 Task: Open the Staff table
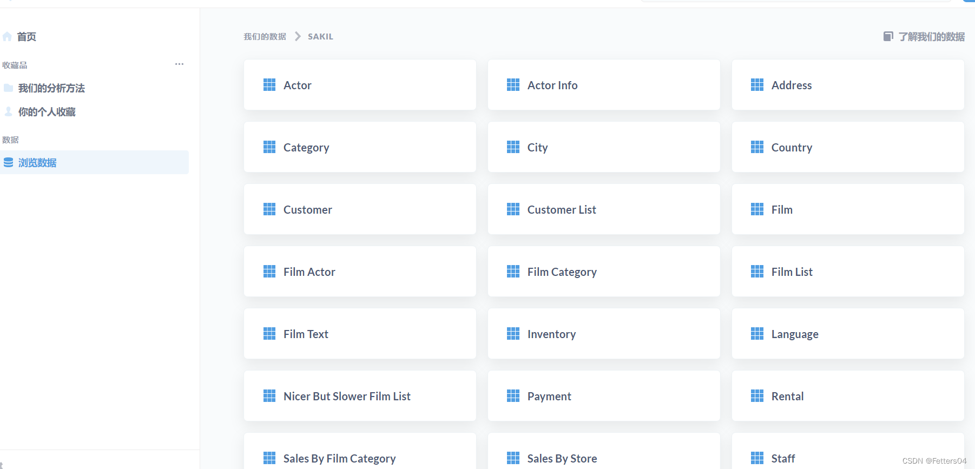point(848,451)
